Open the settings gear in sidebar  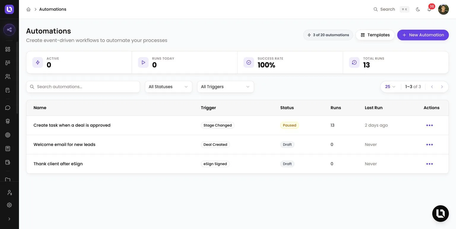tap(9, 205)
